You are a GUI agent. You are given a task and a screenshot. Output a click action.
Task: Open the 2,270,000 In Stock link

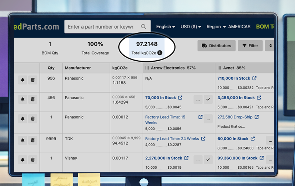164,158
